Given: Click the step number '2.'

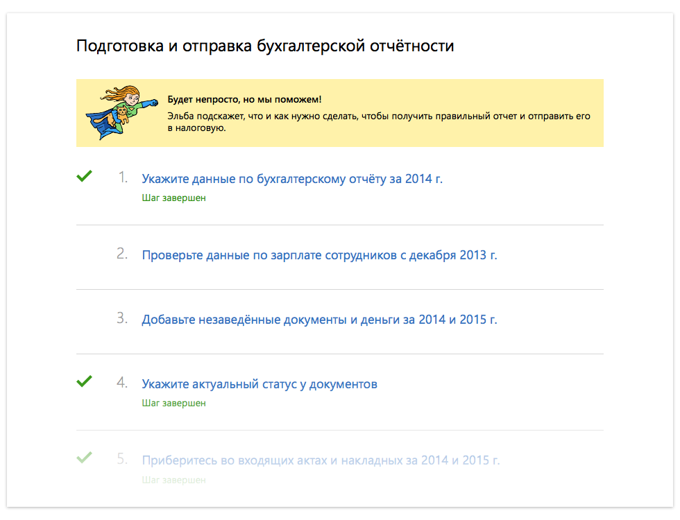Looking at the screenshot, I should (x=122, y=254).
